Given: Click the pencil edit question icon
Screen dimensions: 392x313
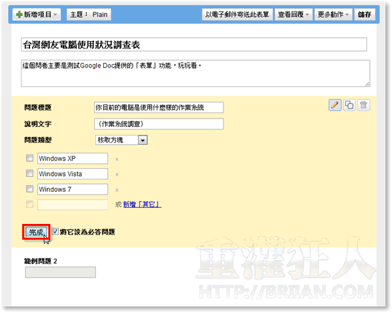Looking at the screenshot, I should [x=335, y=105].
